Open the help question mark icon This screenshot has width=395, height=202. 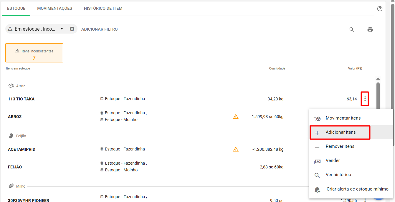380,9
